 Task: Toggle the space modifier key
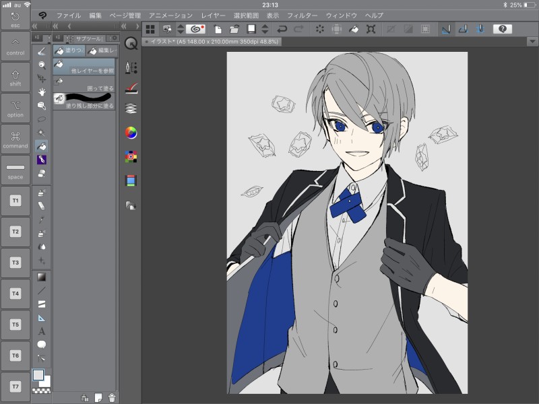click(x=15, y=170)
